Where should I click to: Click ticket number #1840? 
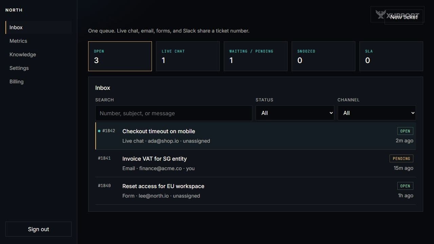tap(104, 186)
